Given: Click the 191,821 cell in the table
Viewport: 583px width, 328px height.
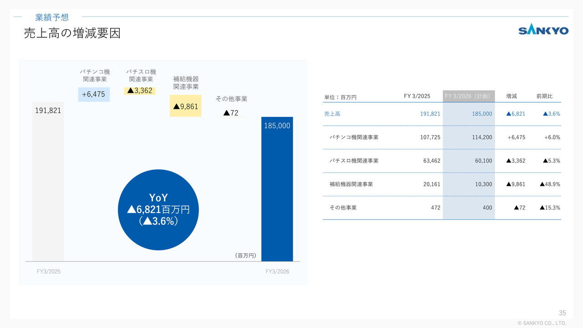Looking at the screenshot, I should (x=430, y=114).
